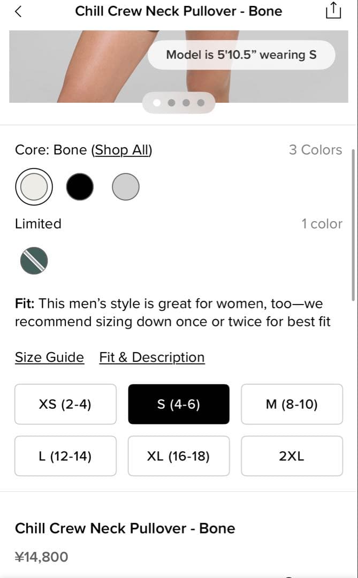The image size is (358, 578).
Task: Click the page scrollbar on the right
Action: click(x=353, y=225)
